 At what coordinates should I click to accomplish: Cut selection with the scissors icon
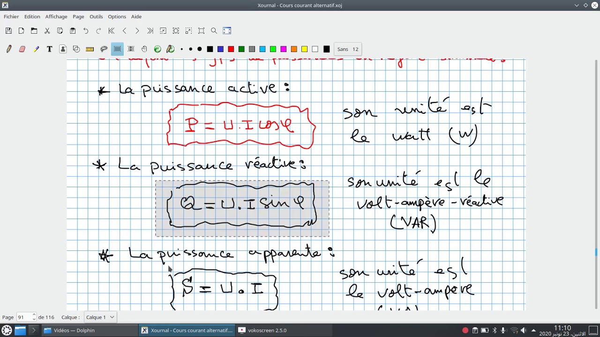pyautogui.click(x=47, y=31)
